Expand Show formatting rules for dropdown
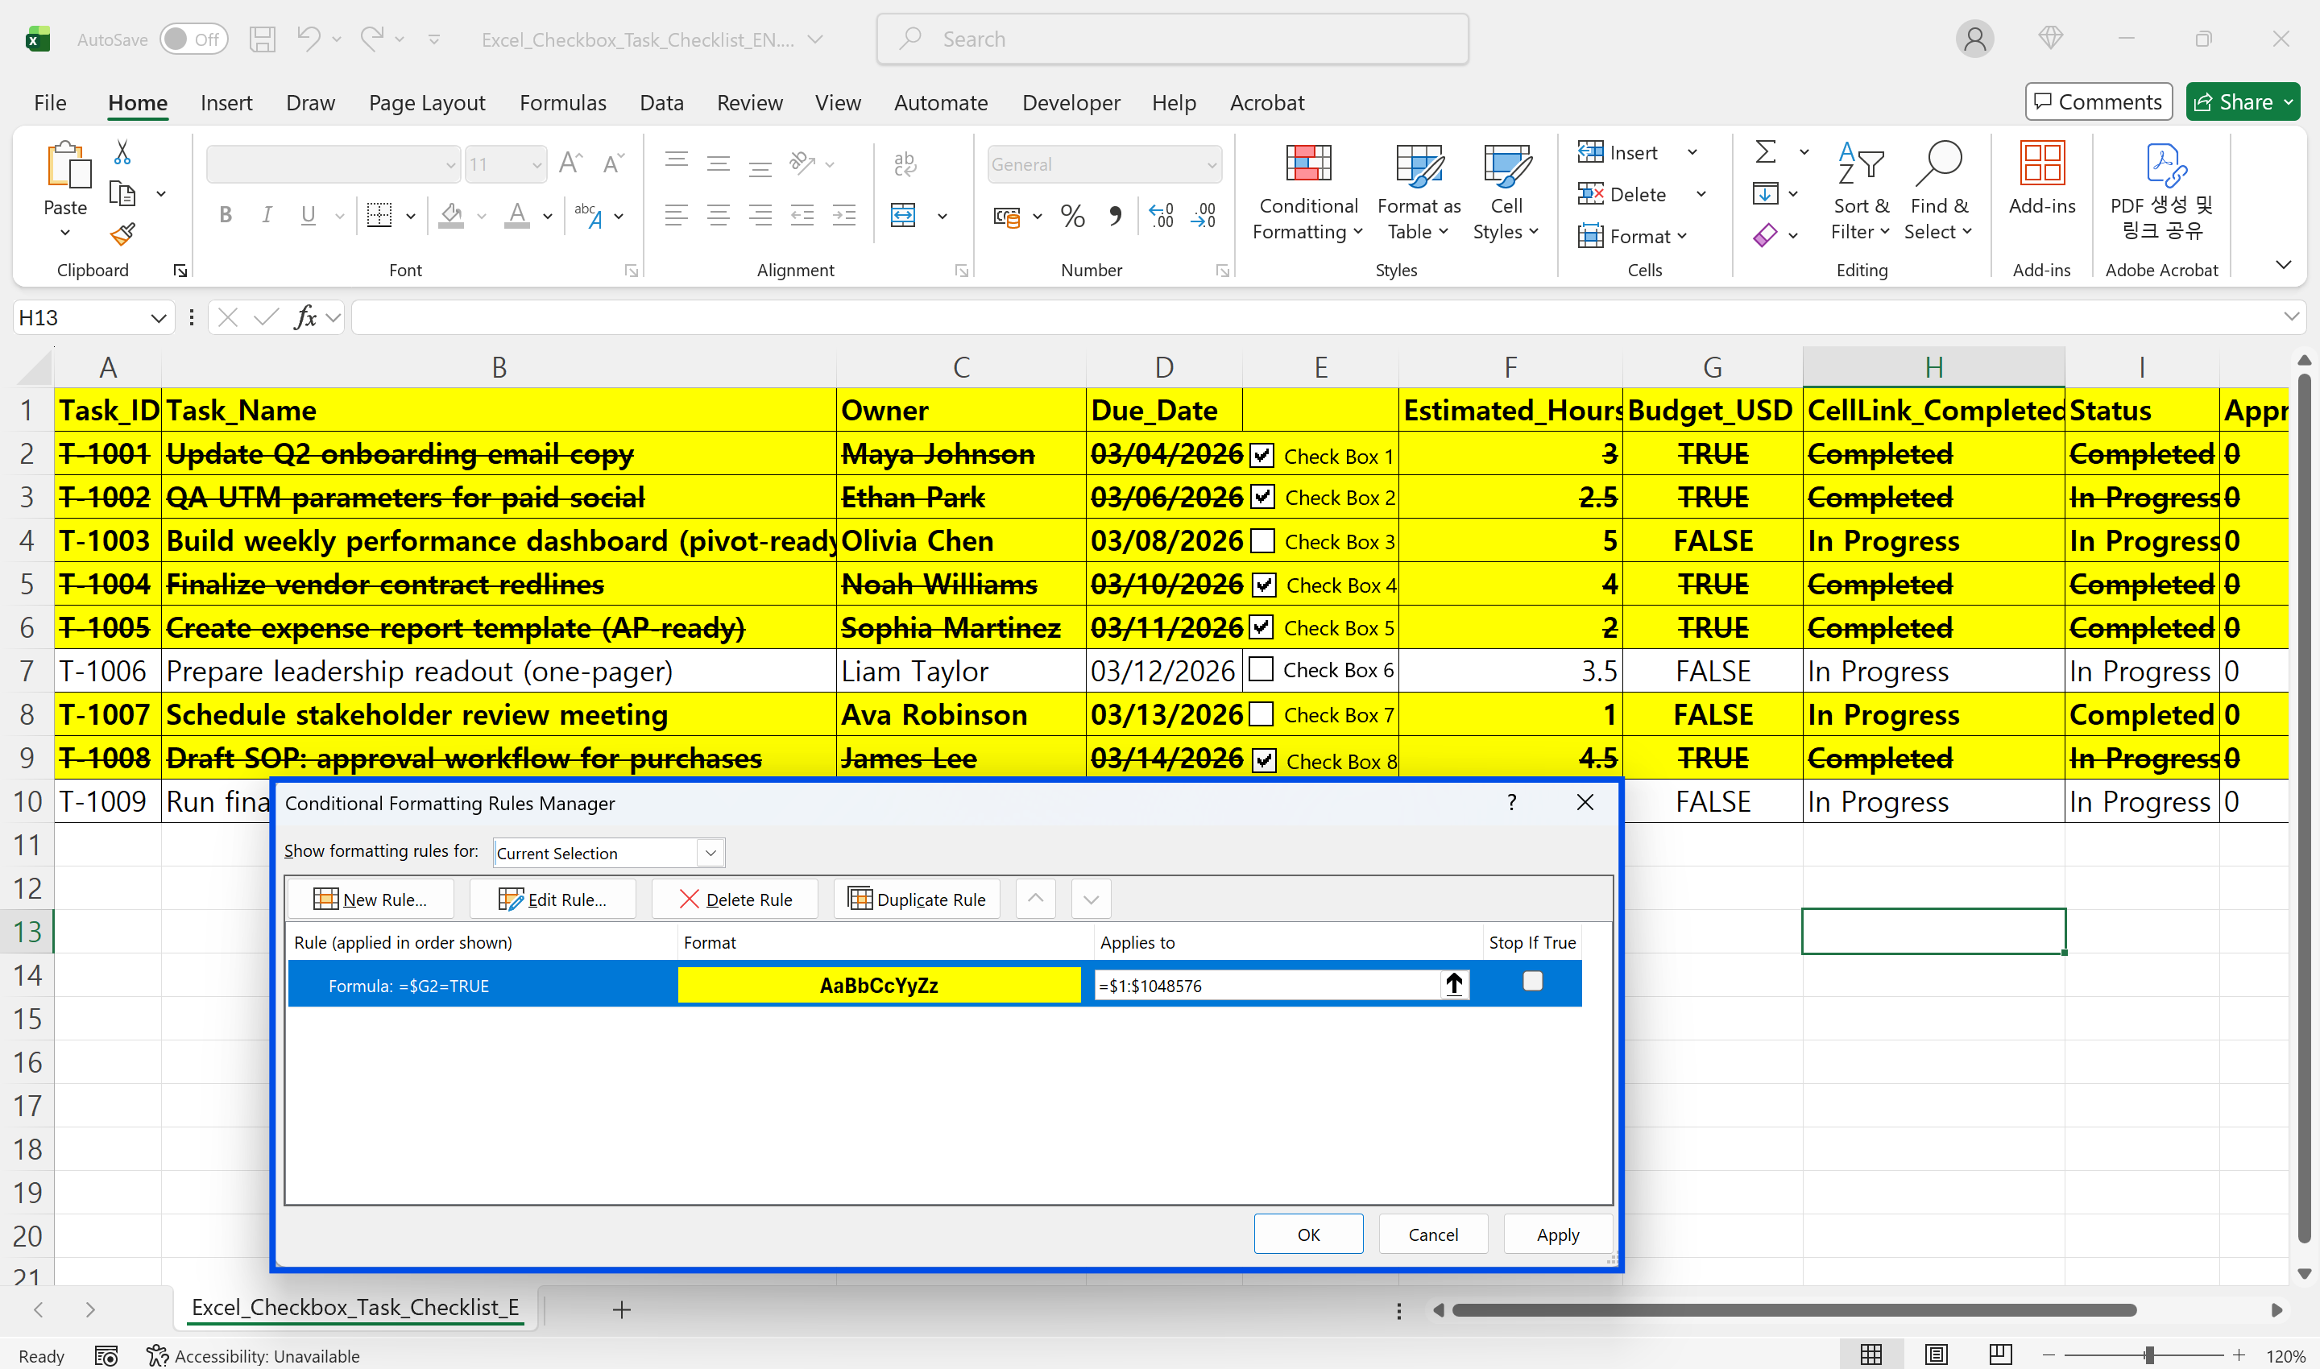Image resolution: width=2320 pixels, height=1369 pixels. click(710, 852)
